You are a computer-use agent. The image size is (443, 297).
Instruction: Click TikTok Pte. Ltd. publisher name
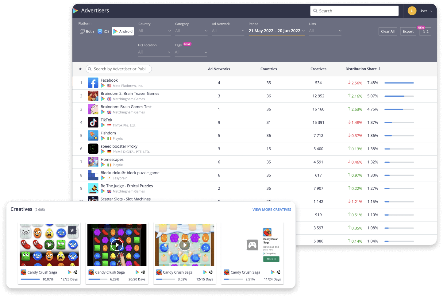coord(124,125)
